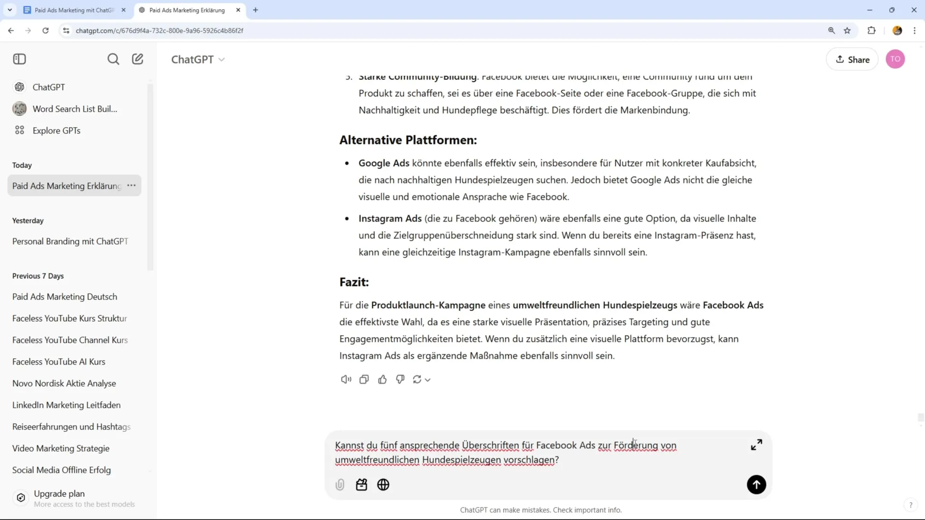The image size is (925, 520).
Task: Send the message with arrow button
Action: 756,484
